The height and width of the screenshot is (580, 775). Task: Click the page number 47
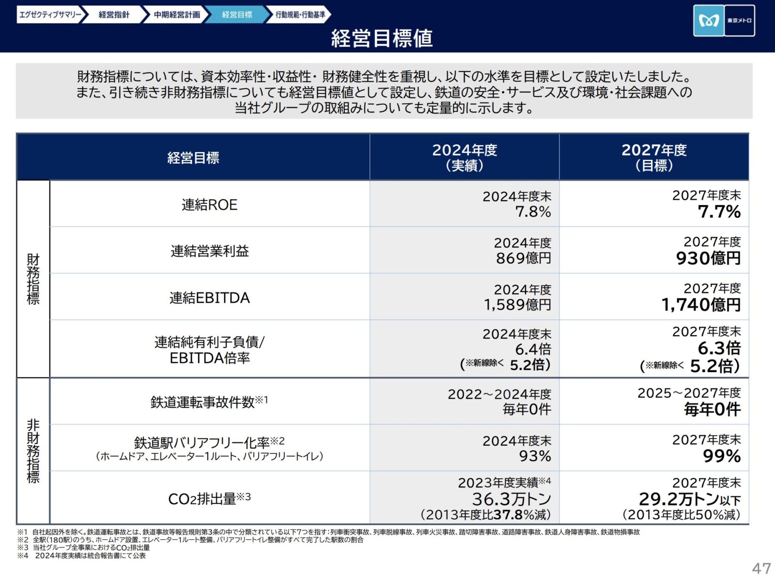[x=761, y=568]
